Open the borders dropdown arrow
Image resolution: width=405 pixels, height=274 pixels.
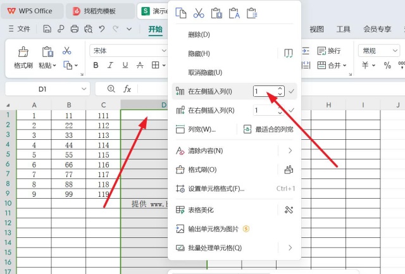click(164, 66)
